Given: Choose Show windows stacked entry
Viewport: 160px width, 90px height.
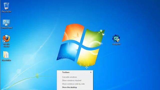Looking at the screenshot, I should 75,80.
